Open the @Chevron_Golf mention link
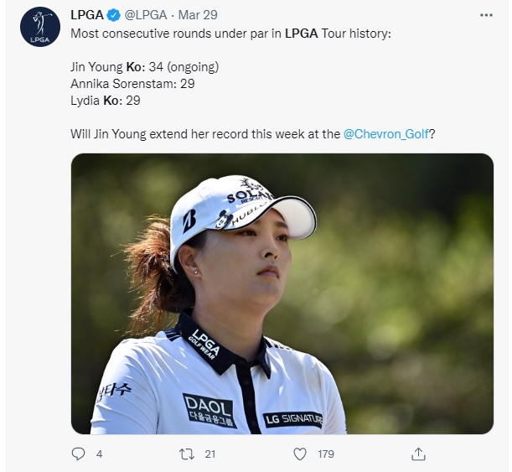Screen dimensions: 512x472 (x=386, y=134)
